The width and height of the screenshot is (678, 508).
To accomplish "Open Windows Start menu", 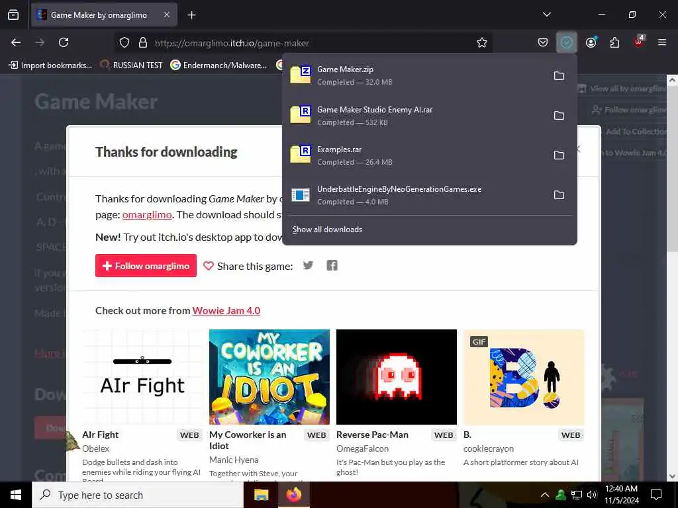I will (16, 495).
